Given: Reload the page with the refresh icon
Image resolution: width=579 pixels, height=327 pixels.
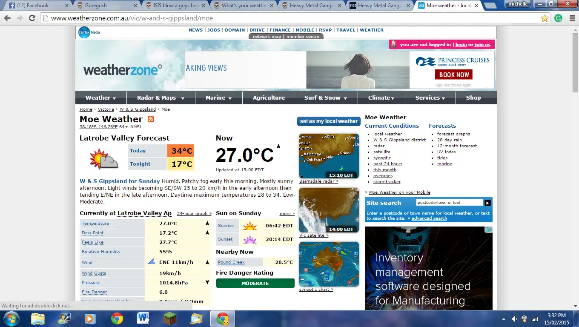Looking at the screenshot, I should click(32, 18).
